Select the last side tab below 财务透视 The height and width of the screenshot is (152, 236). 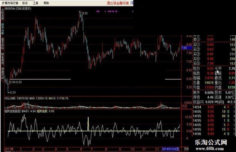(x=2, y=73)
